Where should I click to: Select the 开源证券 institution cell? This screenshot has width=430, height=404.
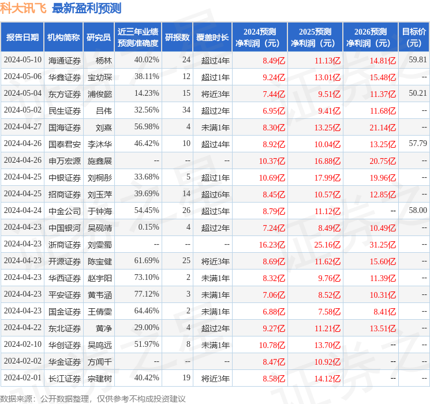(65, 261)
